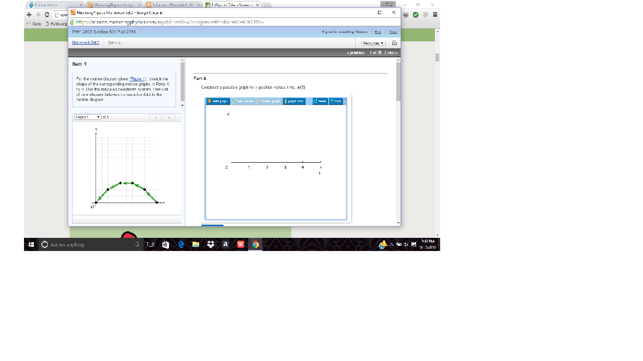This screenshot has height=361, width=643.
Task: Open the Figure 1 selector dropdown
Action: [87, 118]
